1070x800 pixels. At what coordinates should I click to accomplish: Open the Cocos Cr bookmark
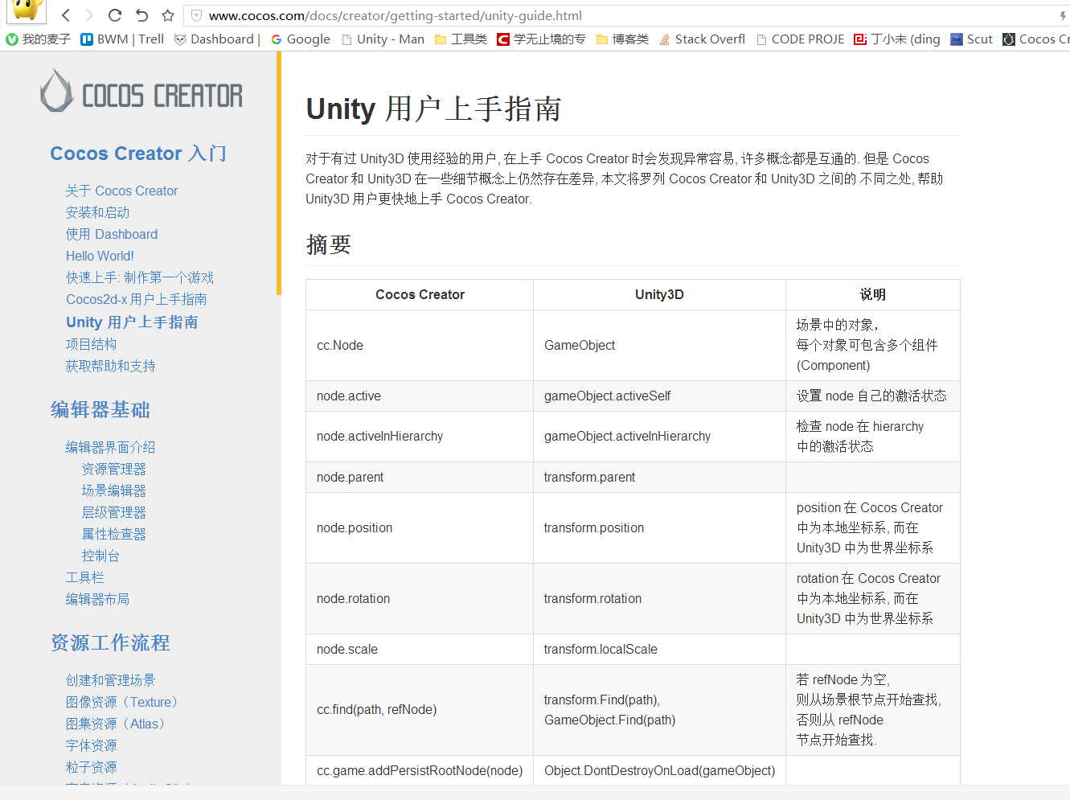1036,39
